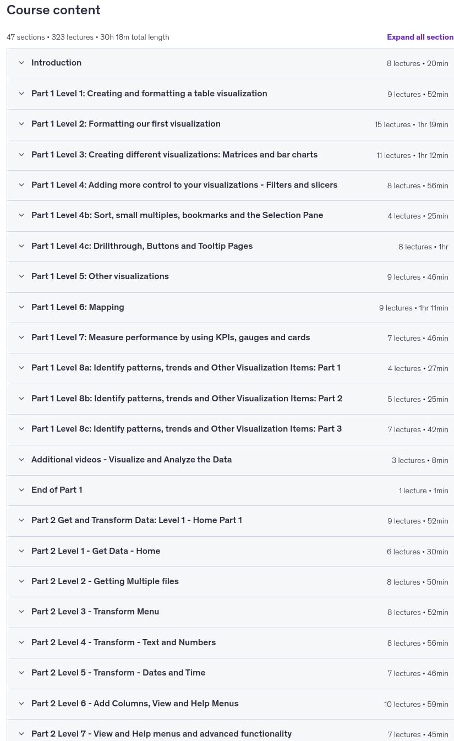Expand chevron for Part 2 Level 4 section
The width and height of the screenshot is (454, 741).
click(x=21, y=642)
